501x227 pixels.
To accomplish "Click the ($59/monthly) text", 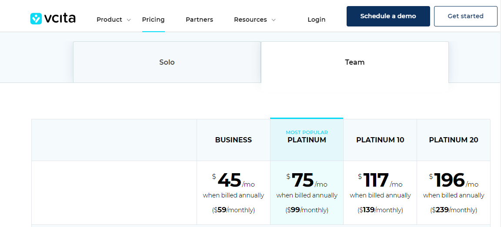I will click(234, 210).
